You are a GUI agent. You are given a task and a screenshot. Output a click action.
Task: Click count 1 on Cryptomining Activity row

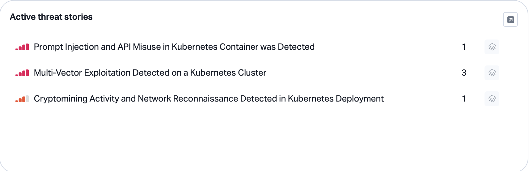[x=464, y=99]
